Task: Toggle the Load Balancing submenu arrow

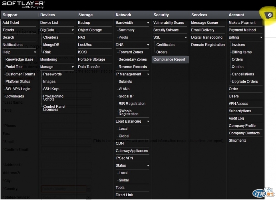Action: [x=148, y=121]
